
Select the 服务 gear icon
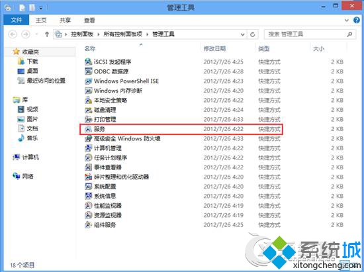tap(88, 129)
